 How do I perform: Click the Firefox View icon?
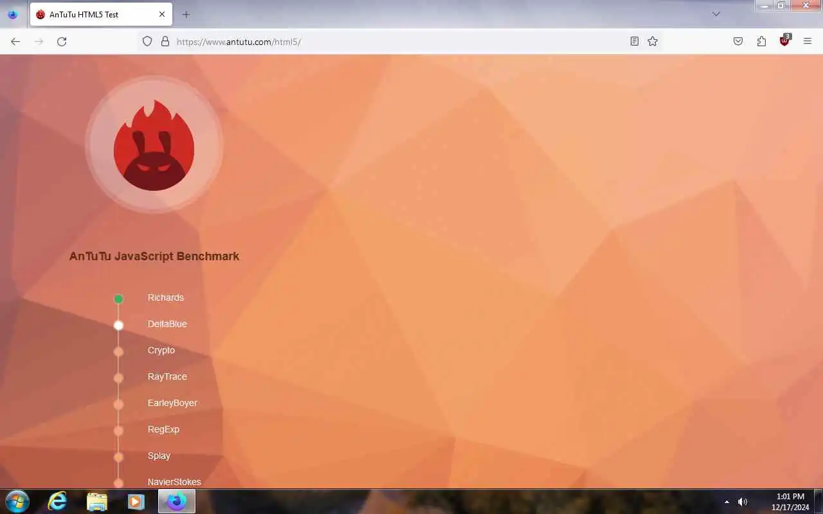(13, 14)
